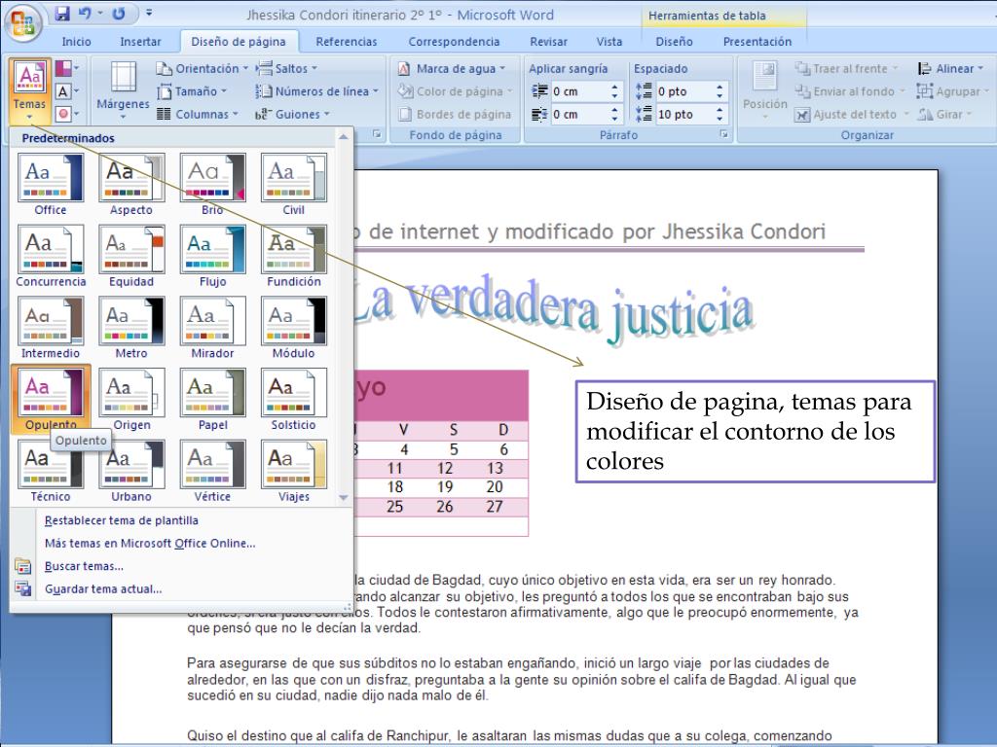Apply the Urbano theme

tap(131, 472)
